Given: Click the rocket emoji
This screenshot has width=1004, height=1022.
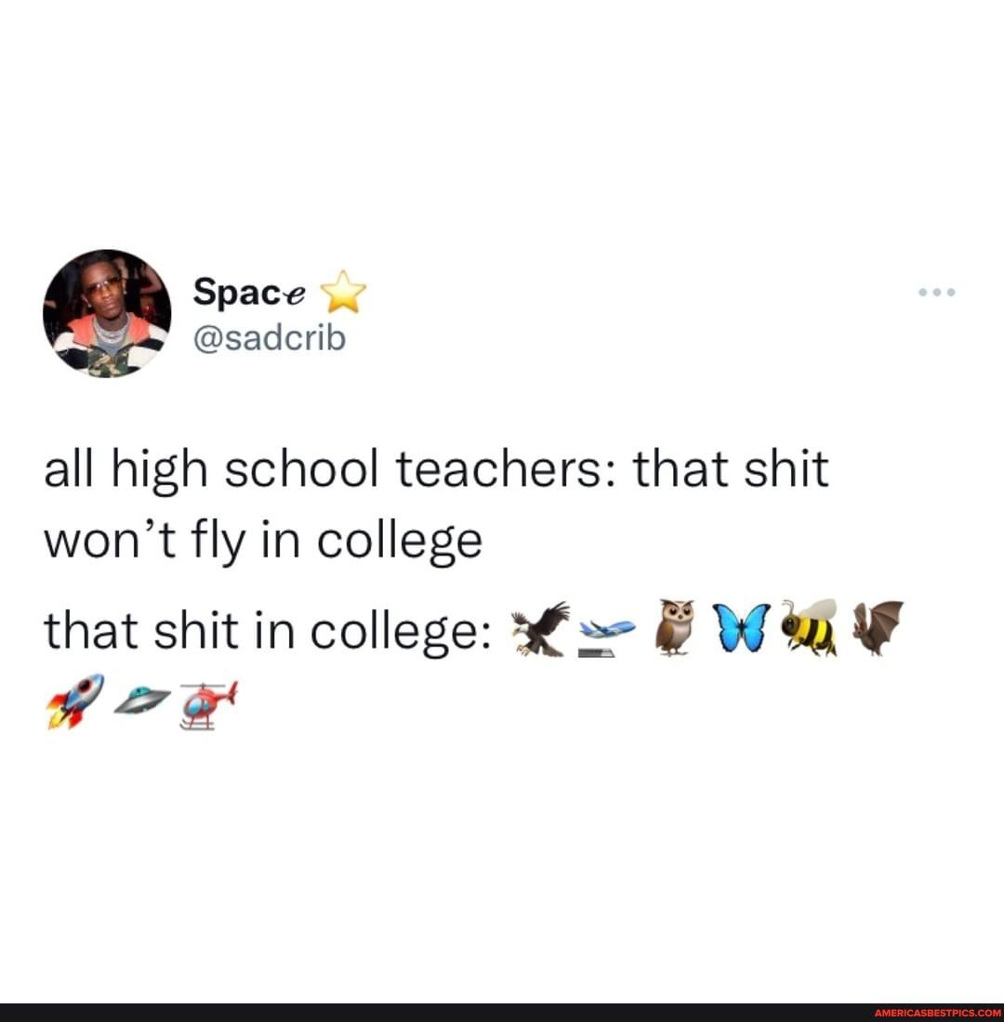Looking at the screenshot, I should click(x=75, y=701).
